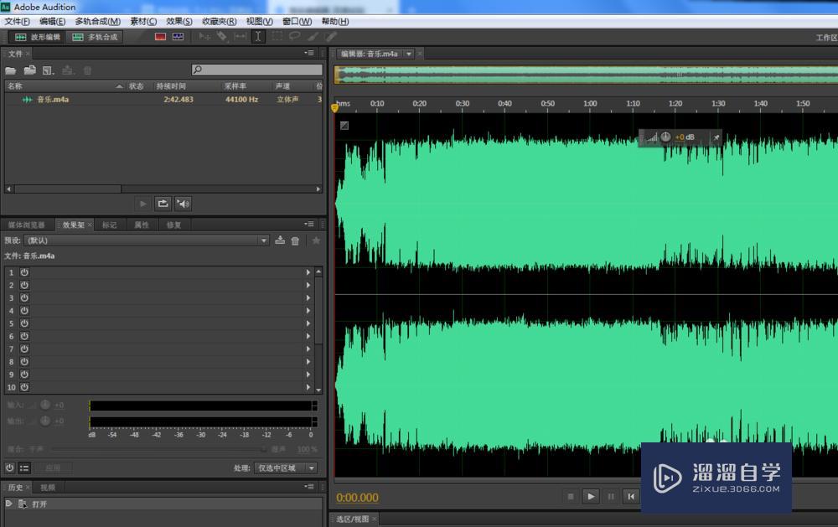This screenshot has height=527, width=838.
Task: Toggle power for effect slot 2
Action: [24, 285]
